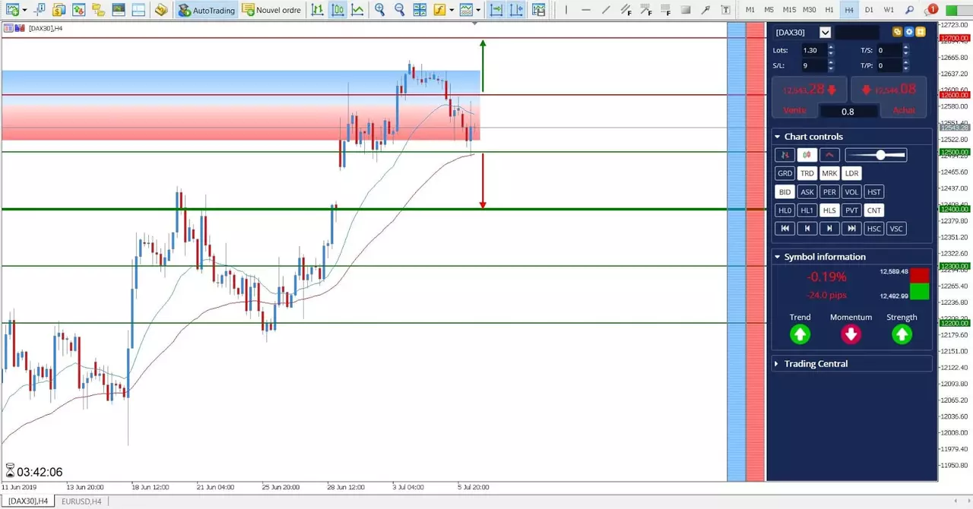Toggle the GRD grid button
This screenshot has width=973, height=509.
pos(784,173)
